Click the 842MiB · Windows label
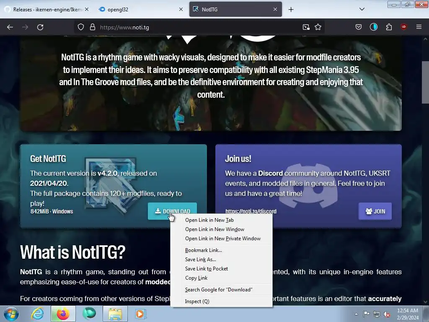The height and width of the screenshot is (322, 429). coord(52,211)
